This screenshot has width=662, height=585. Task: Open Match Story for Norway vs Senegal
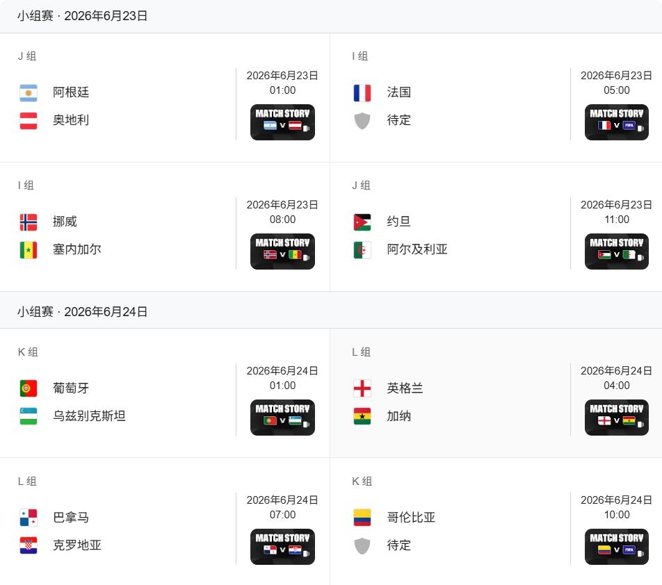(282, 252)
